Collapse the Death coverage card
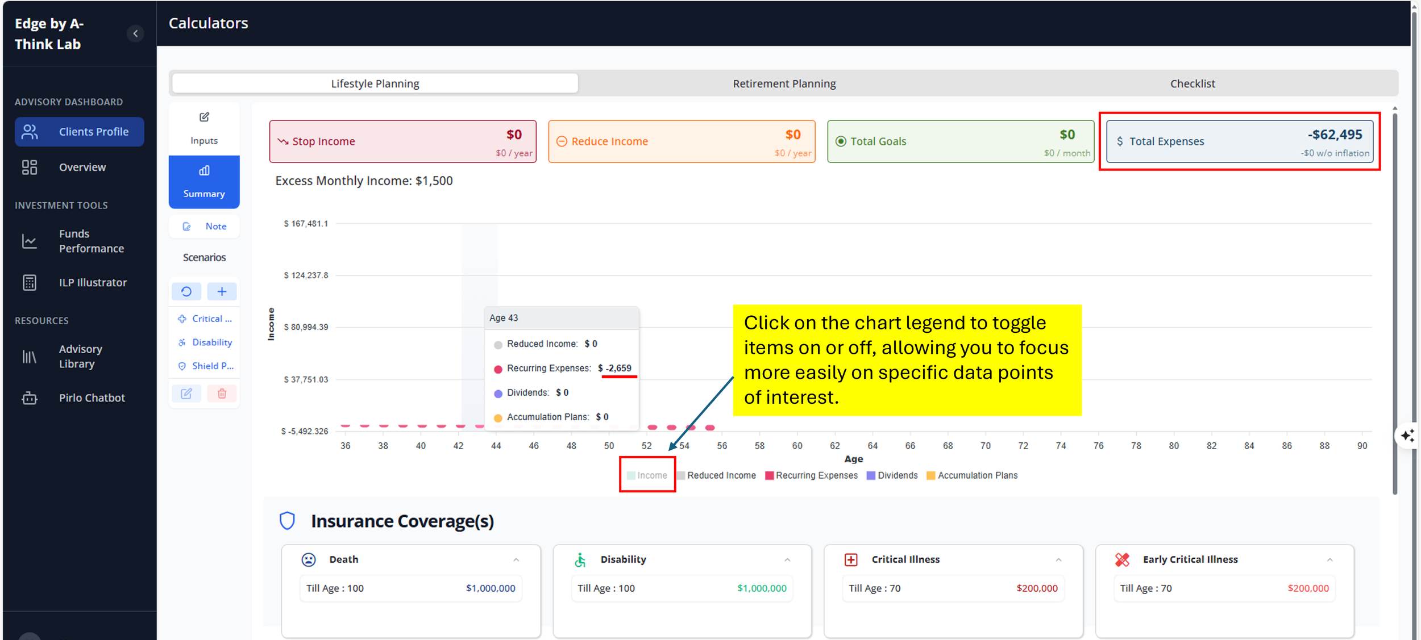 (x=516, y=560)
